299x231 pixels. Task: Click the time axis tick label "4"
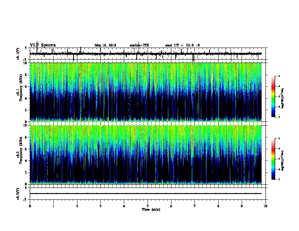click(124, 206)
